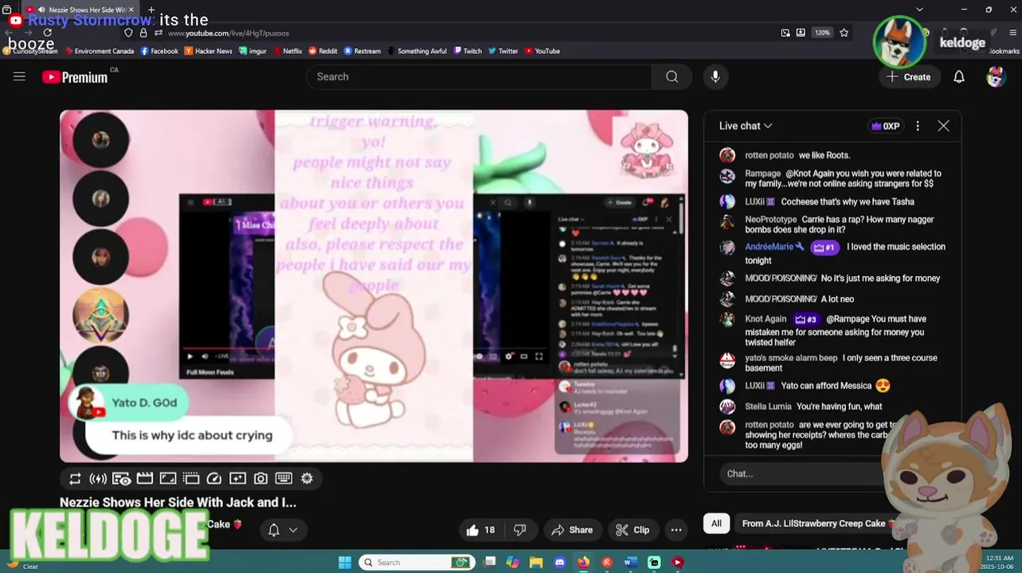Open Microsoft Word from the taskbar

point(630,562)
